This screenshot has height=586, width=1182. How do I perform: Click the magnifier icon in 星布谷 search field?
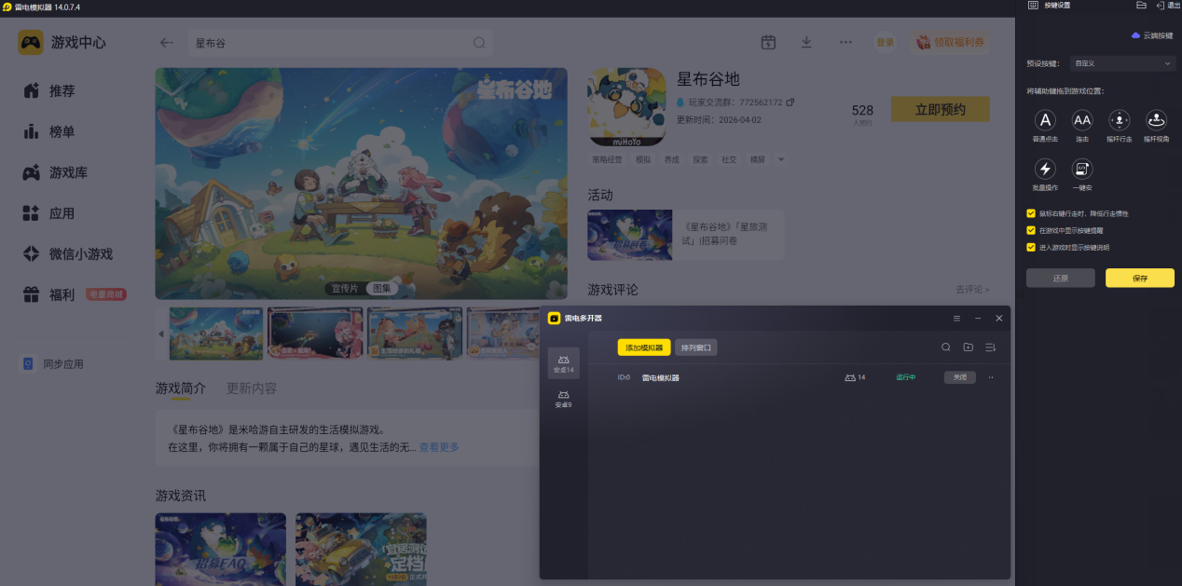point(479,43)
